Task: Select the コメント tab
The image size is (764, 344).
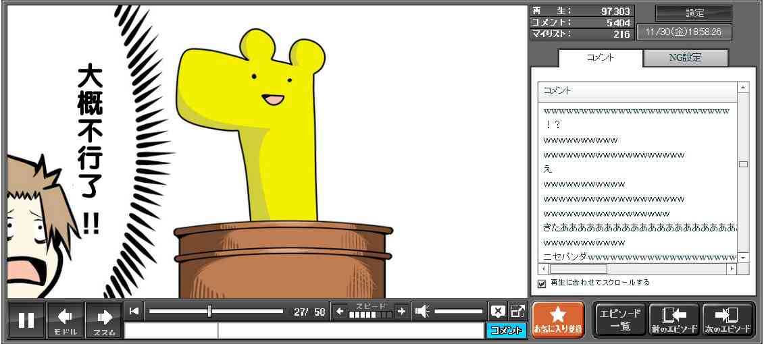Action: click(x=600, y=58)
